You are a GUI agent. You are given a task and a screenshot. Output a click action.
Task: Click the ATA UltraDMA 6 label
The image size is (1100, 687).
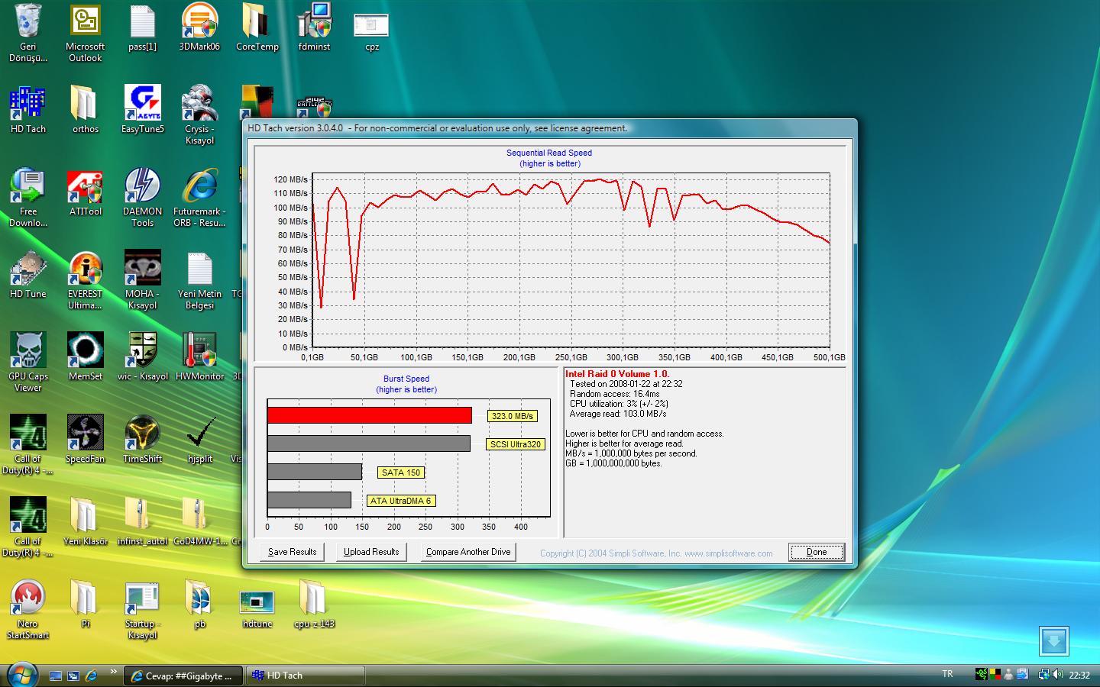401,501
